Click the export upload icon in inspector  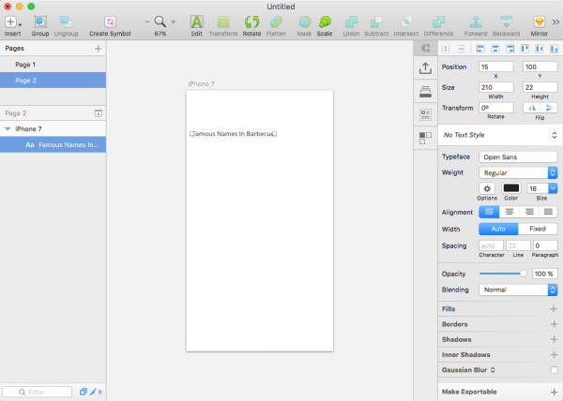(425, 68)
